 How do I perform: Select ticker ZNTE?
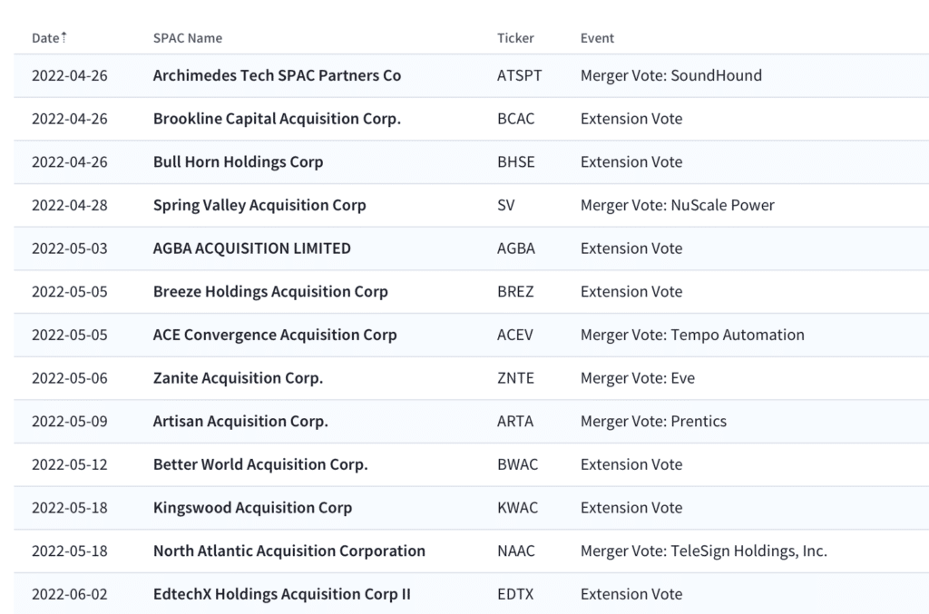[x=515, y=378]
